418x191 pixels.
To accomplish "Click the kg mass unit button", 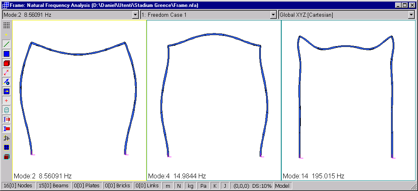I will click(191, 186).
